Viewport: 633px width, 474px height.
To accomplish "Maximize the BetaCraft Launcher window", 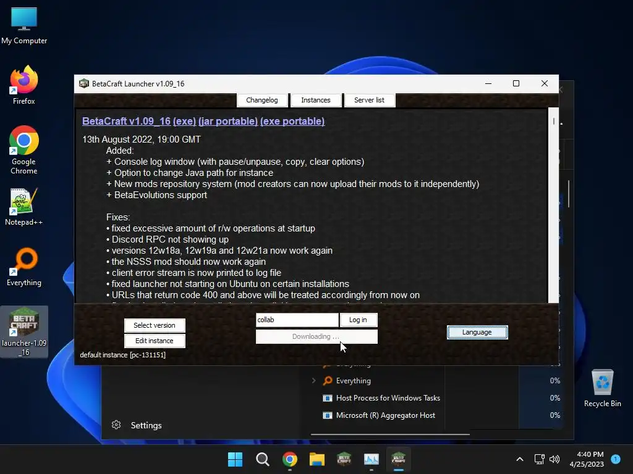I will click(x=516, y=83).
